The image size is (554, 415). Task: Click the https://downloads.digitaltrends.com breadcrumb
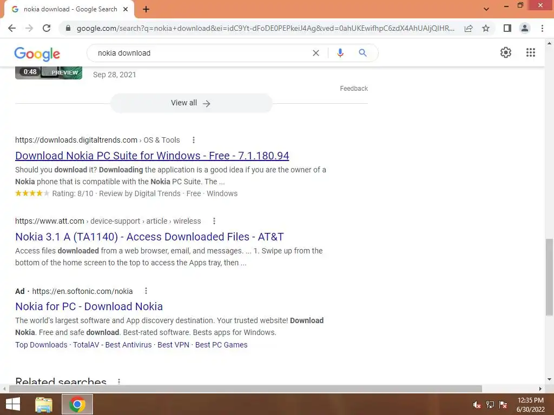[x=76, y=140]
